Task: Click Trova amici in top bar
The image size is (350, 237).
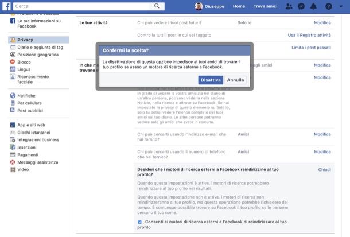Action: 266,6
